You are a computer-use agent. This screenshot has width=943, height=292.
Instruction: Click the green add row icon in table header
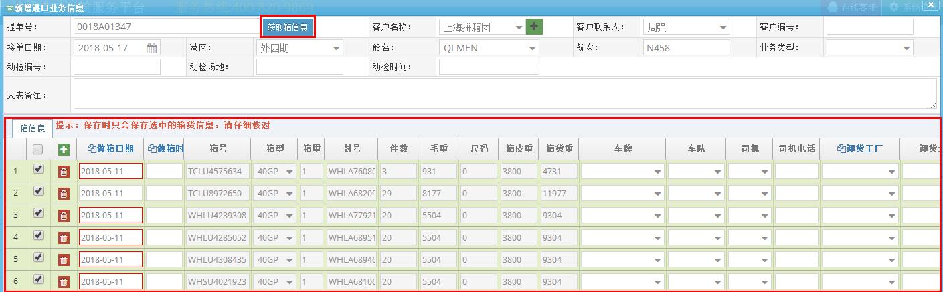point(64,150)
